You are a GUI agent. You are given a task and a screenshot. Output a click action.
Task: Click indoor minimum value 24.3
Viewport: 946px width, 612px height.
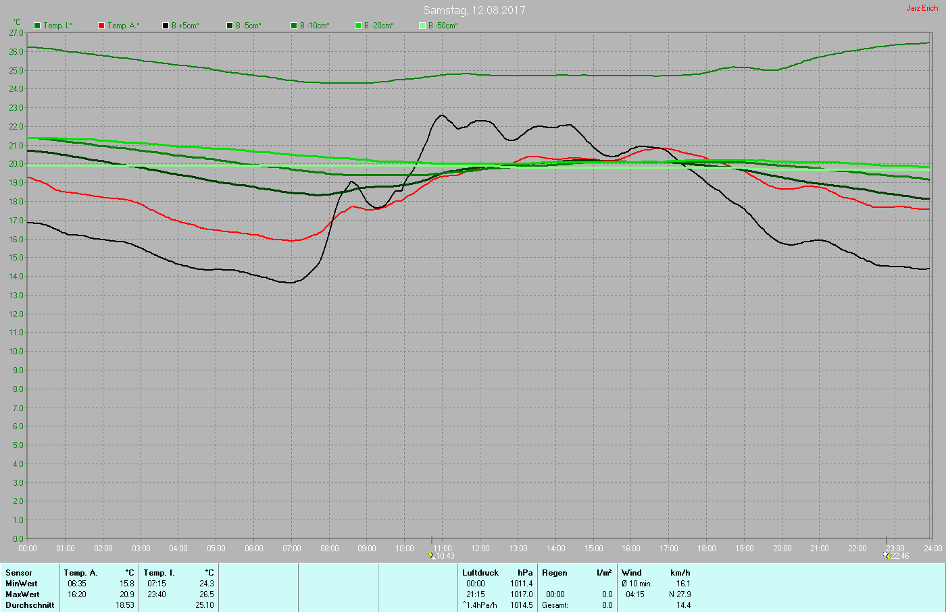tap(207, 584)
